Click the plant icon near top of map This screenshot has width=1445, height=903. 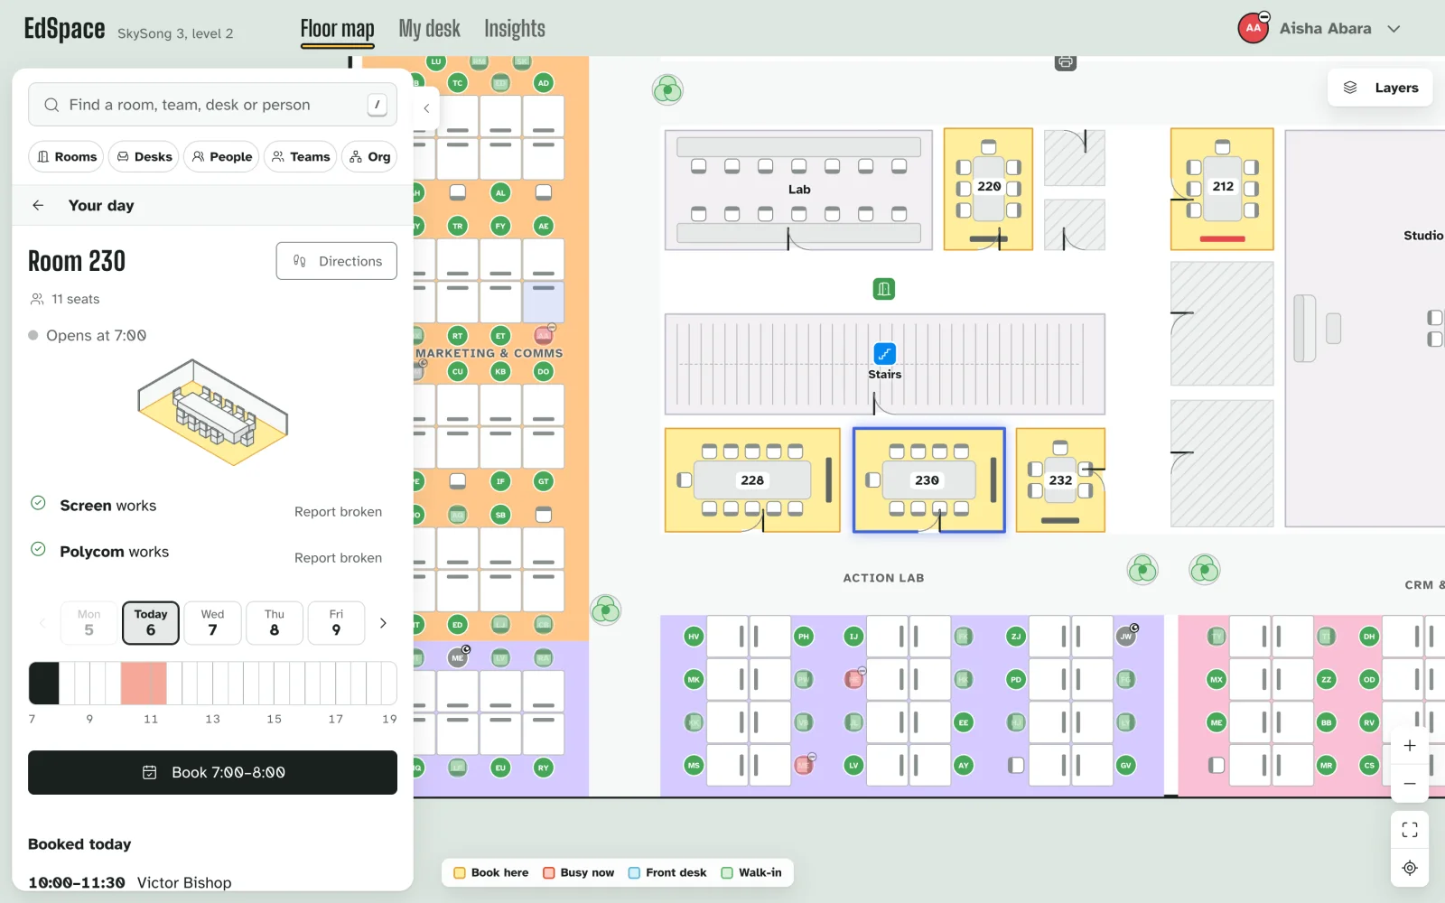point(667,90)
